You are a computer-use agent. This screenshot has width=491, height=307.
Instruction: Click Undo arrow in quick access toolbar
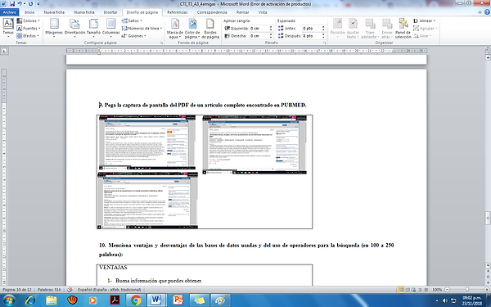point(20,4)
